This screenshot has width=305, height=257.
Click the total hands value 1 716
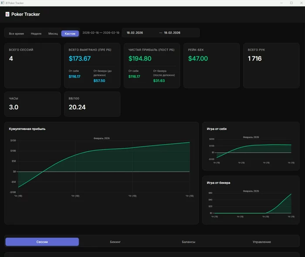pyautogui.click(x=254, y=58)
